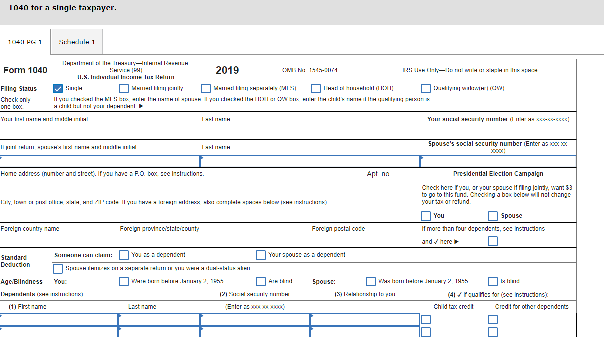This screenshot has width=604, height=338.
Task: Tick Spouse itemizes on separate return checkbox
Action: point(58,268)
